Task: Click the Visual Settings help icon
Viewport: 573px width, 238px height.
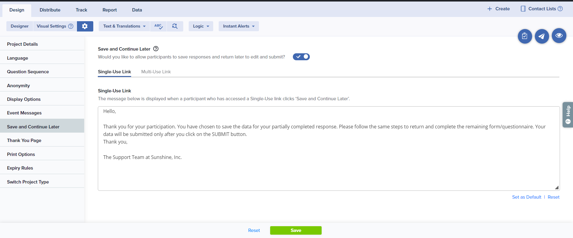Action: point(71,26)
